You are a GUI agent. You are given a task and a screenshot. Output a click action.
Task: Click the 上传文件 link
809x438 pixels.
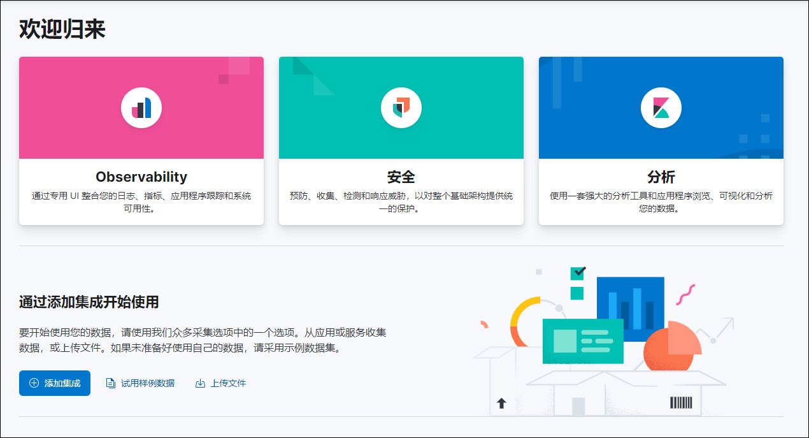click(220, 383)
